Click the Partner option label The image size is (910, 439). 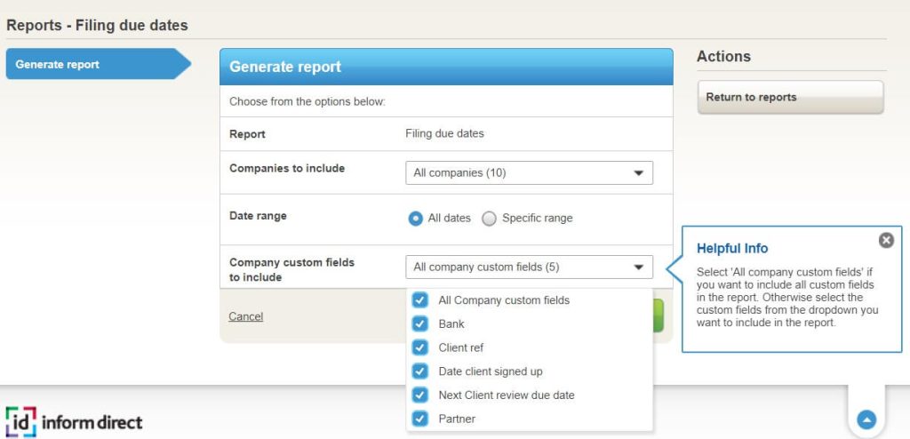[x=457, y=419]
